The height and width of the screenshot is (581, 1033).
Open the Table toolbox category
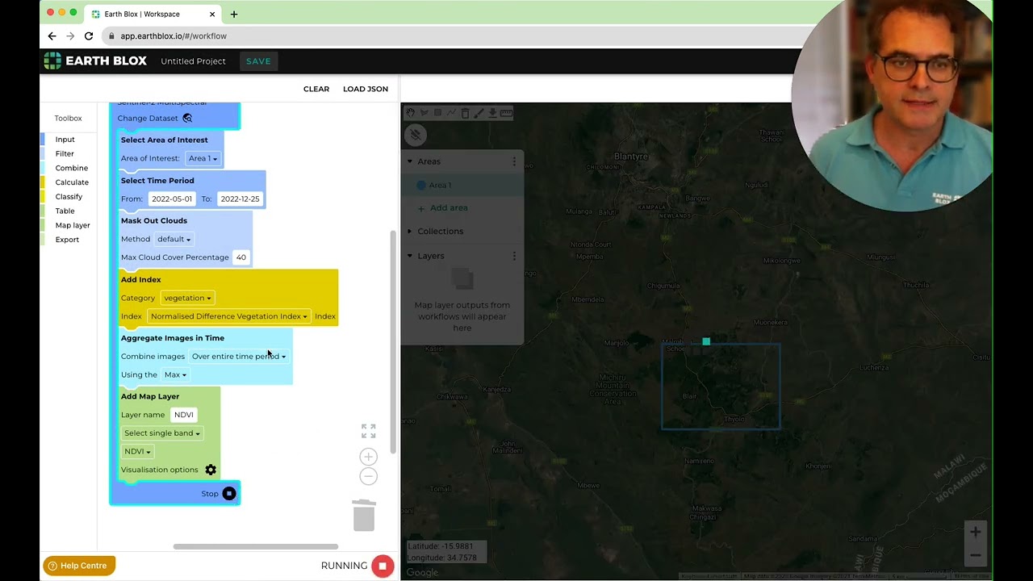65,211
